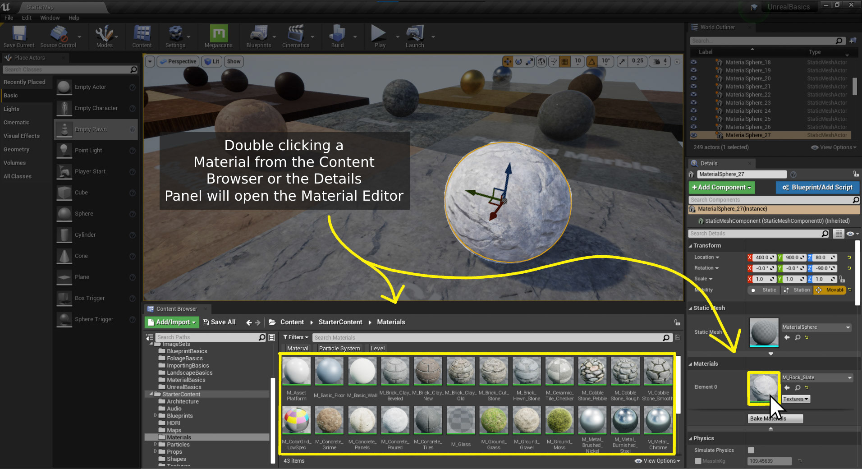
Task: Use selected asset arrow for Element 0 material
Action: (x=787, y=388)
